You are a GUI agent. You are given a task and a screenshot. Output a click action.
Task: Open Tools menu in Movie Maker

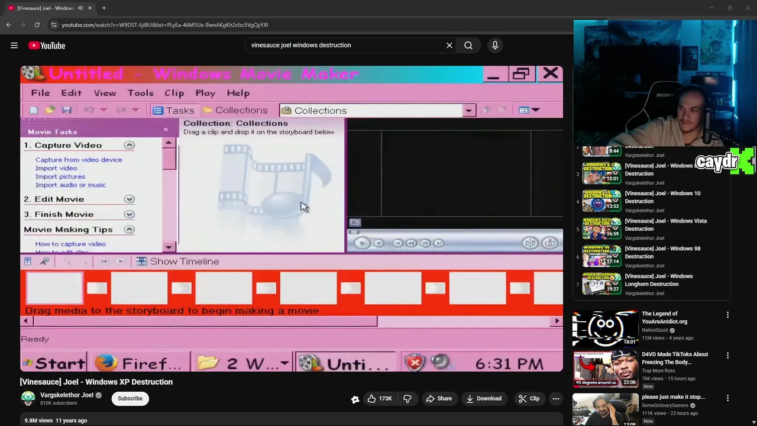[140, 93]
